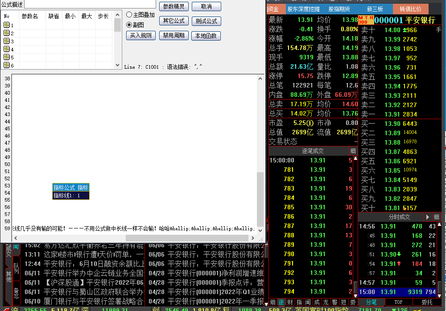Click the parameter 6 row icon
Image resolution: width=446 pixels, height=311 pixels.
(x=7, y=65)
